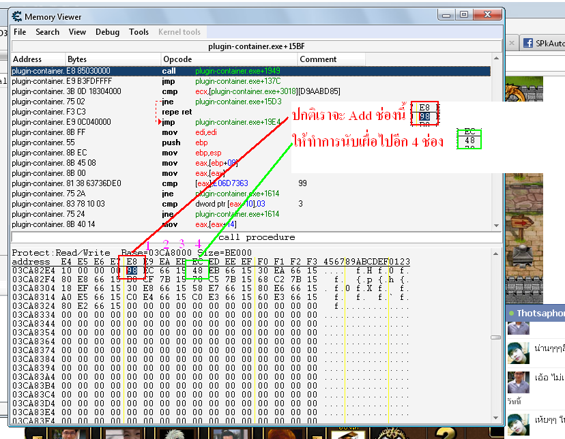Select the mov edi,edi instruction row
This screenshot has height=439, width=565.
tap(251, 132)
